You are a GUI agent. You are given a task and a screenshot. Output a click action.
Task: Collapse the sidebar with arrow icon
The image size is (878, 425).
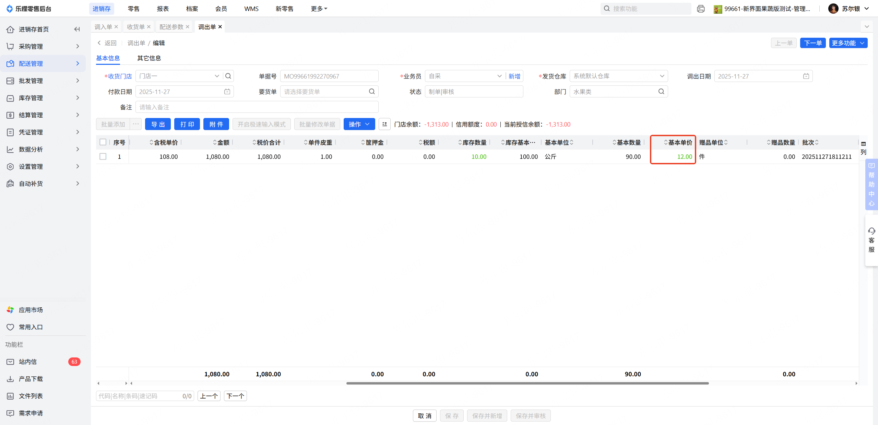(x=77, y=29)
